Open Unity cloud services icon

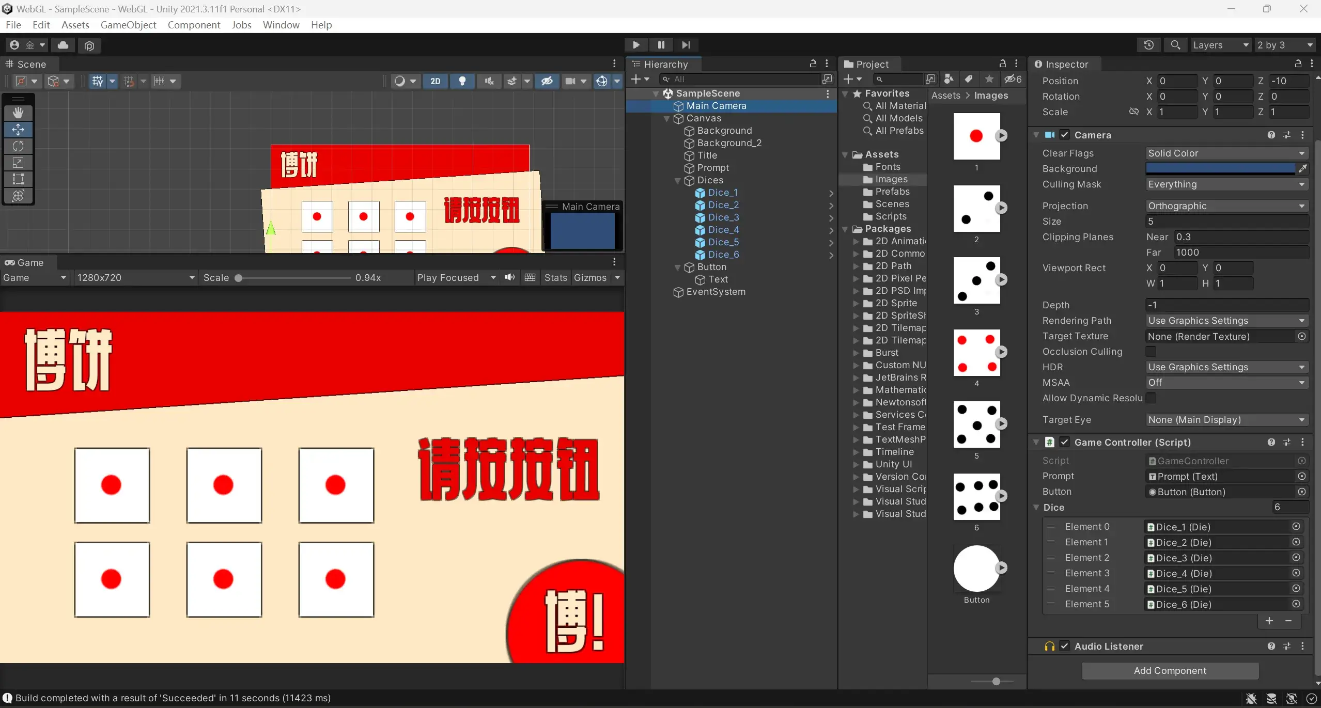63,45
